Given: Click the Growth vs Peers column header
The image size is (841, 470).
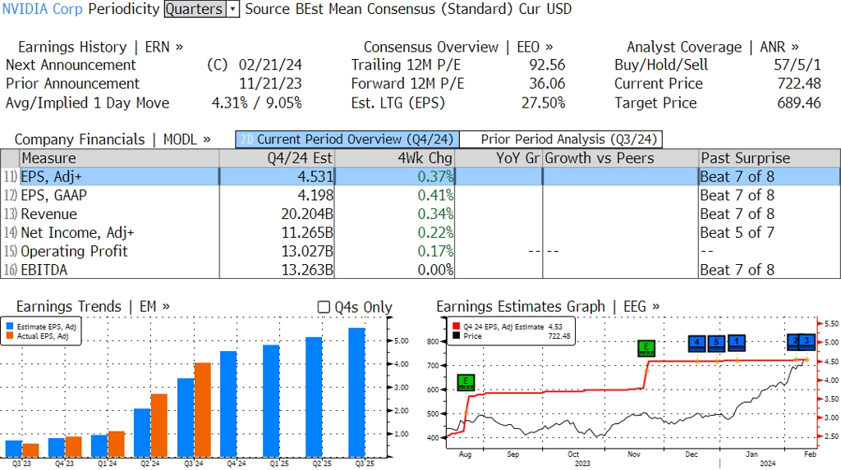Looking at the screenshot, I should click(x=621, y=158).
